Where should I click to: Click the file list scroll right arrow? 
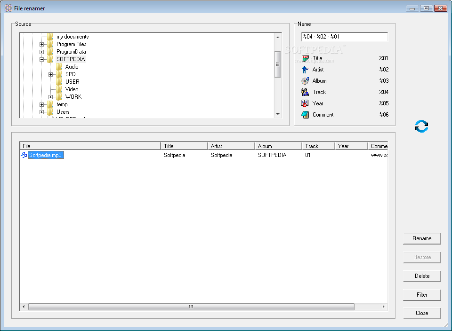coord(383,307)
